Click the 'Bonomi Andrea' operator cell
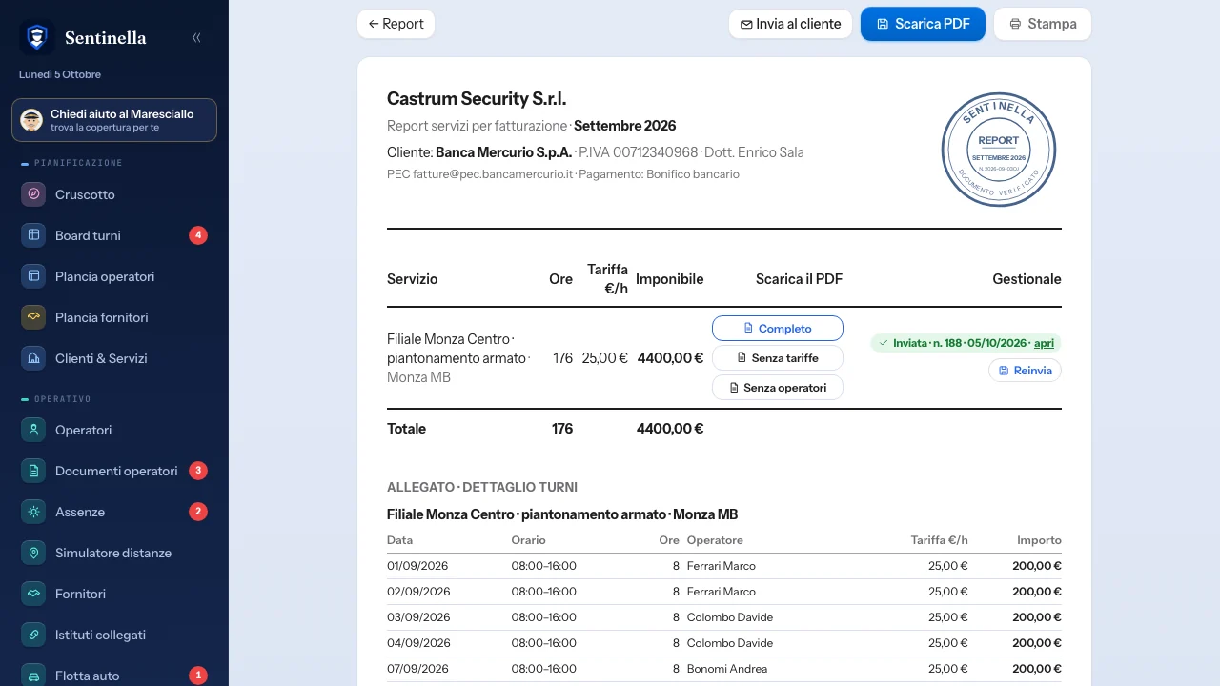 pos(727,669)
